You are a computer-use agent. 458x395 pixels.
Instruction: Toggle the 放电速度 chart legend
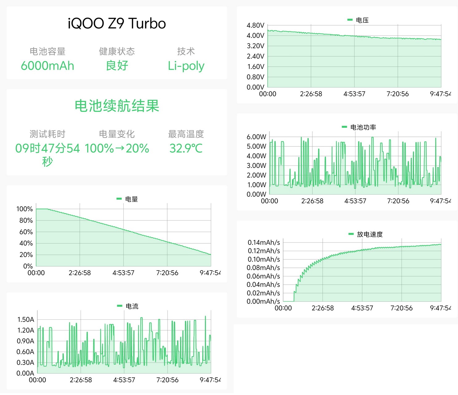tap(366, 234)
